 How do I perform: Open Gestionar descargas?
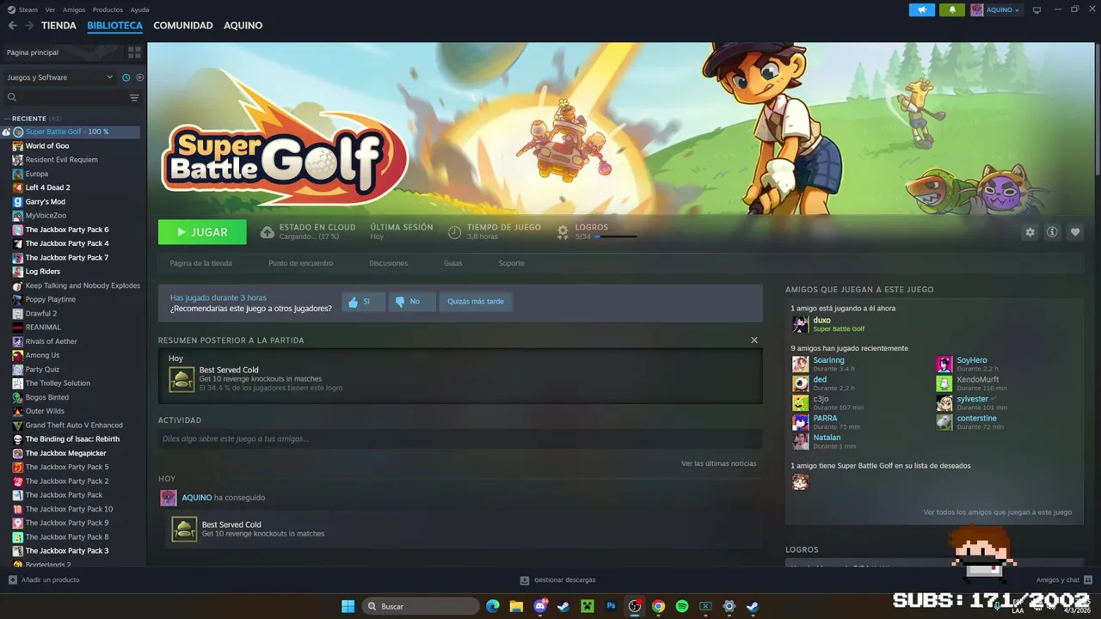(558, 580)
